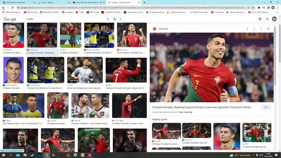Image resolution: width=281 pixels, height=158 pixels.
Task: Click the magnifier search button
Action: (x=120, y=19)
